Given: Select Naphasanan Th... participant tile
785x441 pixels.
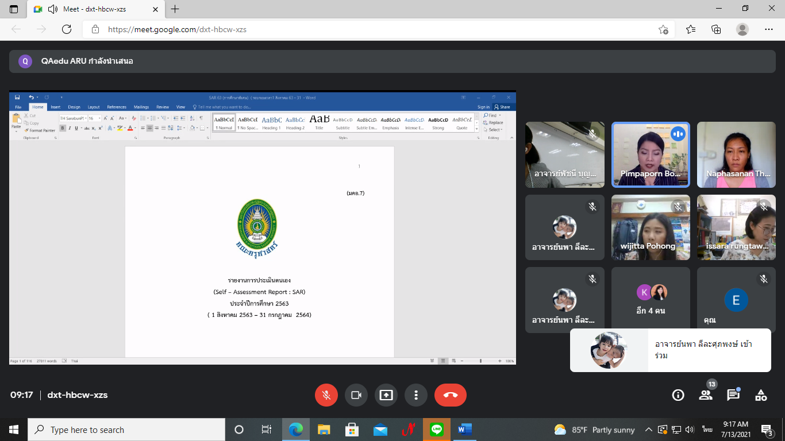Looking at the screenshot, I should point(736,154).
